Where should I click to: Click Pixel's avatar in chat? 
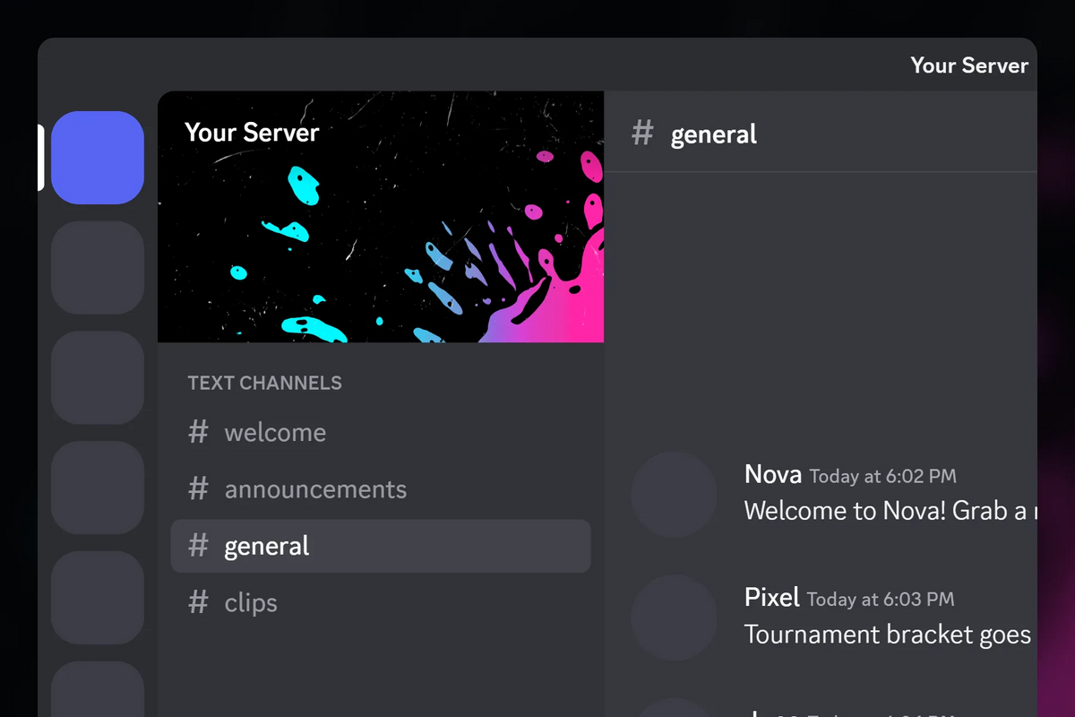pyautogui.click(x=674, y=618)
